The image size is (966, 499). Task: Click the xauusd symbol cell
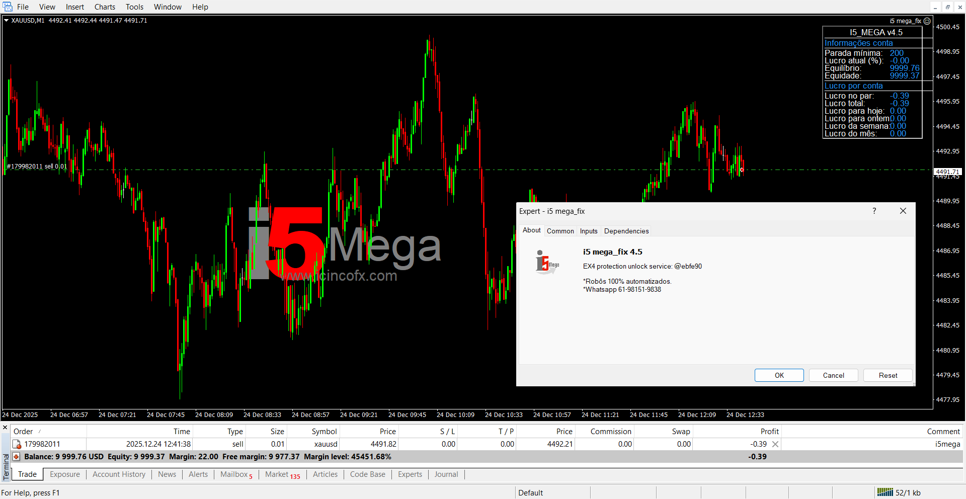pyautogui.click(x=326, y=444)
